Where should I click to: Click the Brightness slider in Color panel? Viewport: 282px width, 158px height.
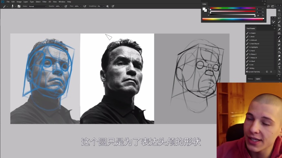(x=233, y=15)
